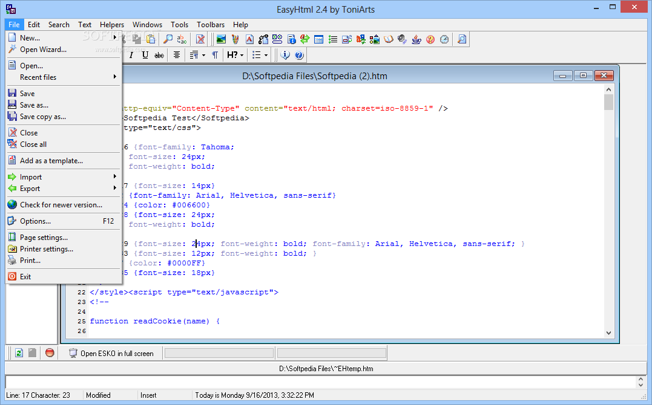Click the 'Line: 17 Character: 23' status text

click(38, 395)
